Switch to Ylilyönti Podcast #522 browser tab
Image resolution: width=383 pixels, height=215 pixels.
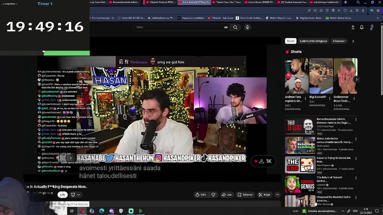pyautogui.click(x=160, y=2)
